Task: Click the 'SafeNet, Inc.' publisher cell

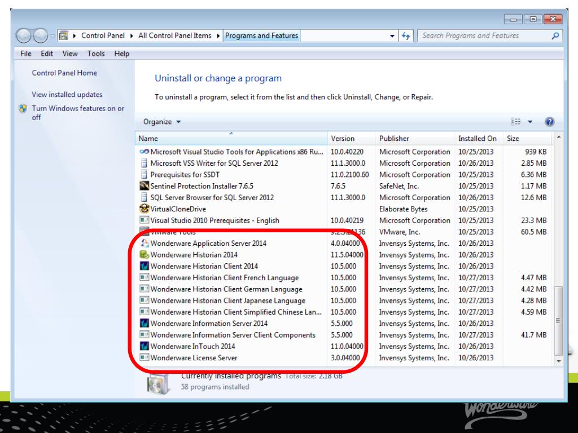Action: (x=399, y=186)
